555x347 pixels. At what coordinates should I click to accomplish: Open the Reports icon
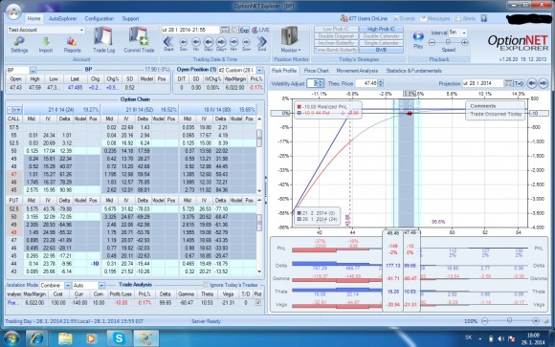pos(72,45)
